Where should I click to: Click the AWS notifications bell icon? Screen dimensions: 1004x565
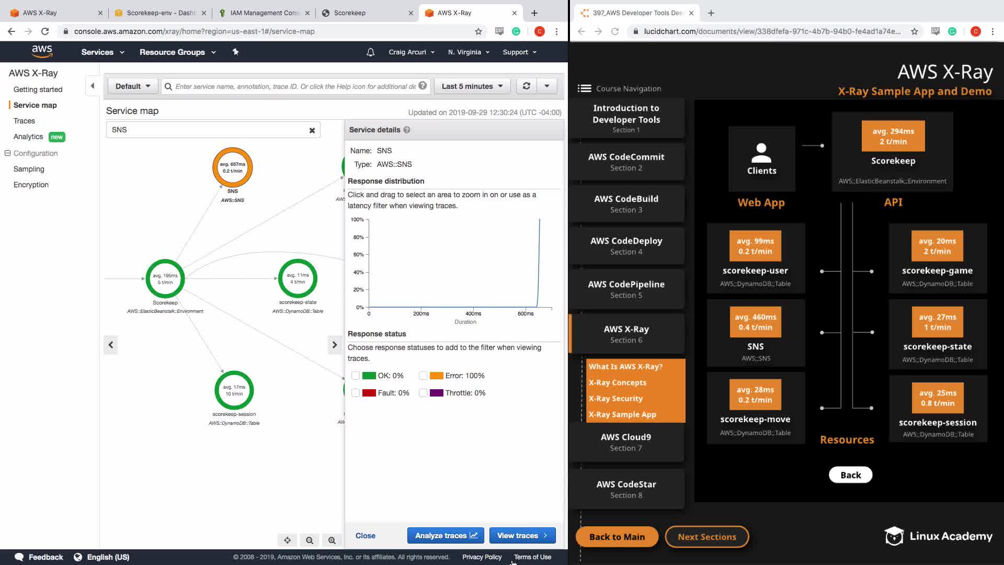370,52
